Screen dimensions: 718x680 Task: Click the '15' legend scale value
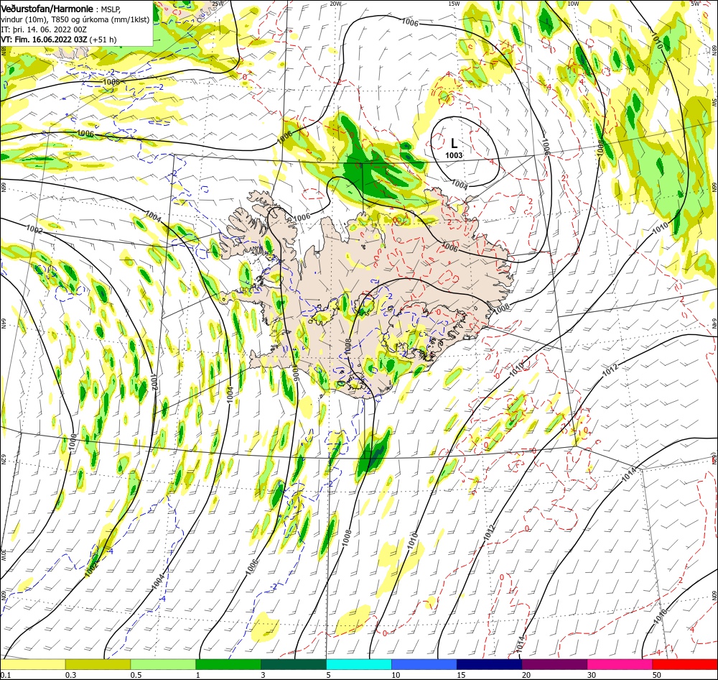click(461, 675)
